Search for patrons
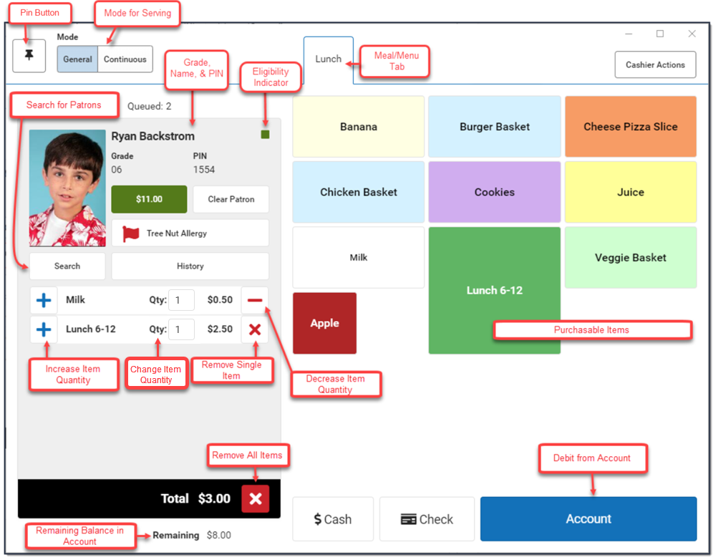This screenshot has width=716, height=560. tap(67, 266)
